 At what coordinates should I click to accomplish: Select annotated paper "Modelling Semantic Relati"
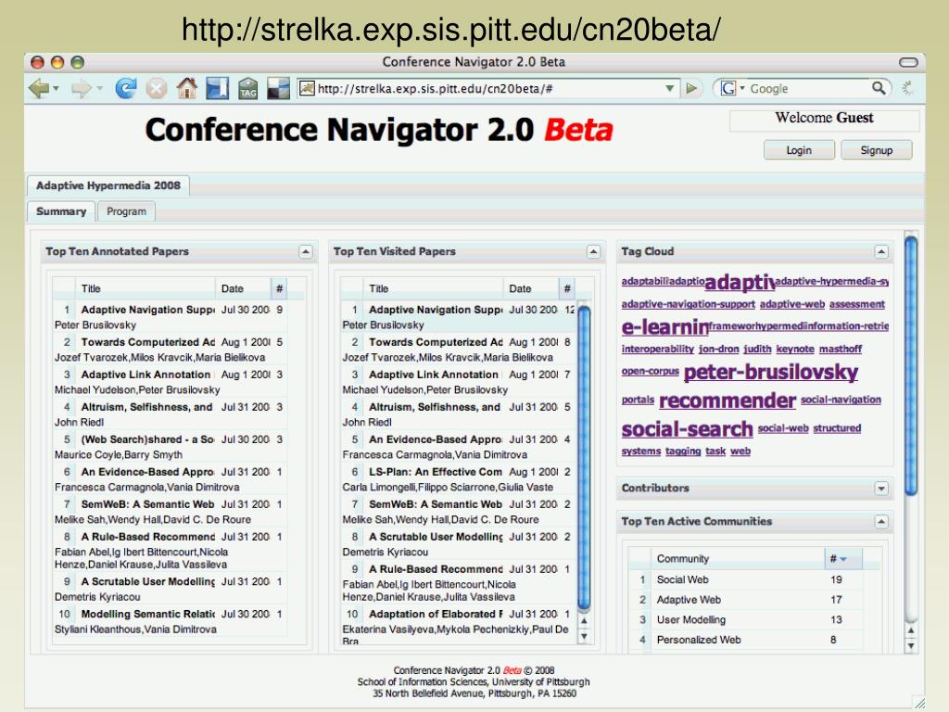(x=170, y=621)
